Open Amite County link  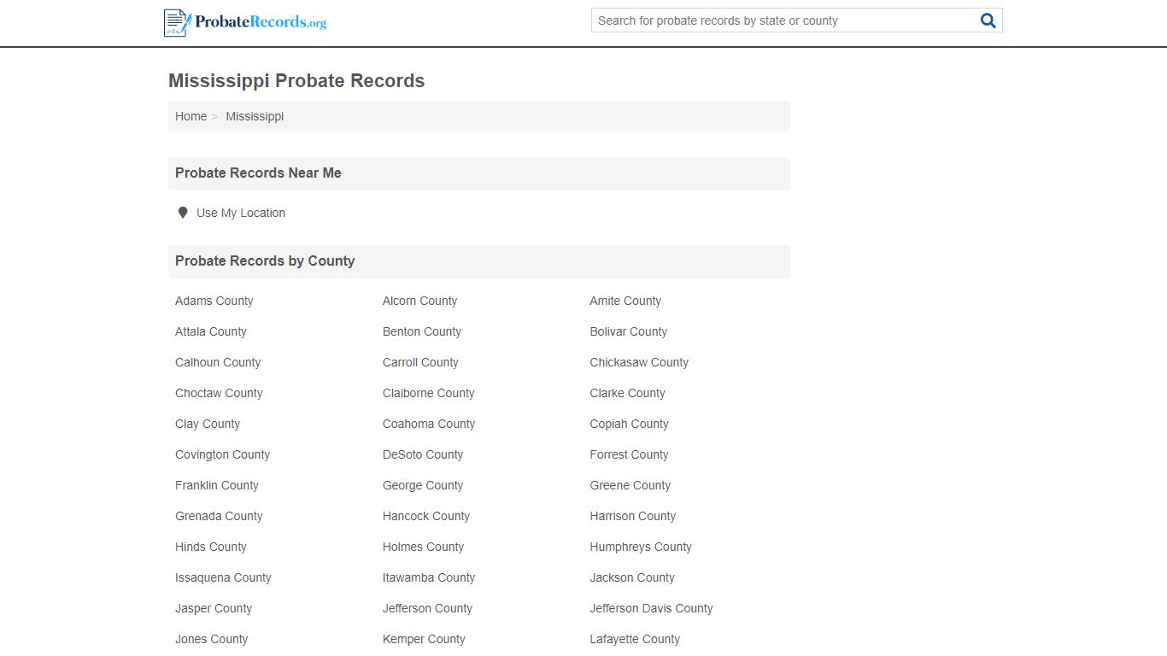(625, 301)
